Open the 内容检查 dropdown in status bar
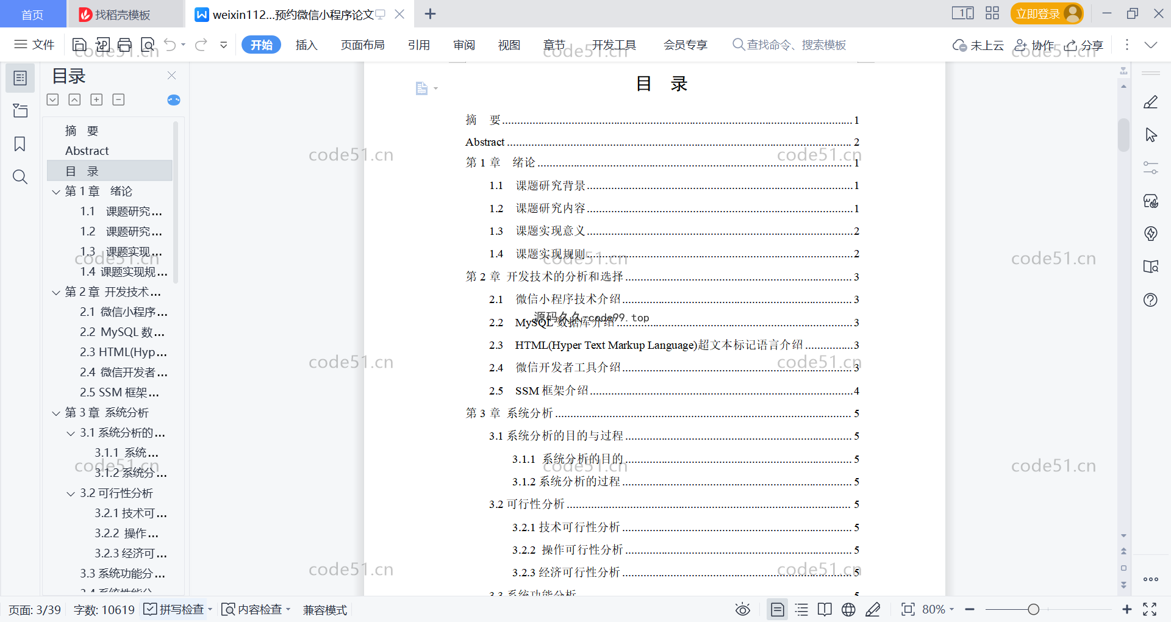The image size is (1171, 622). 288,609
